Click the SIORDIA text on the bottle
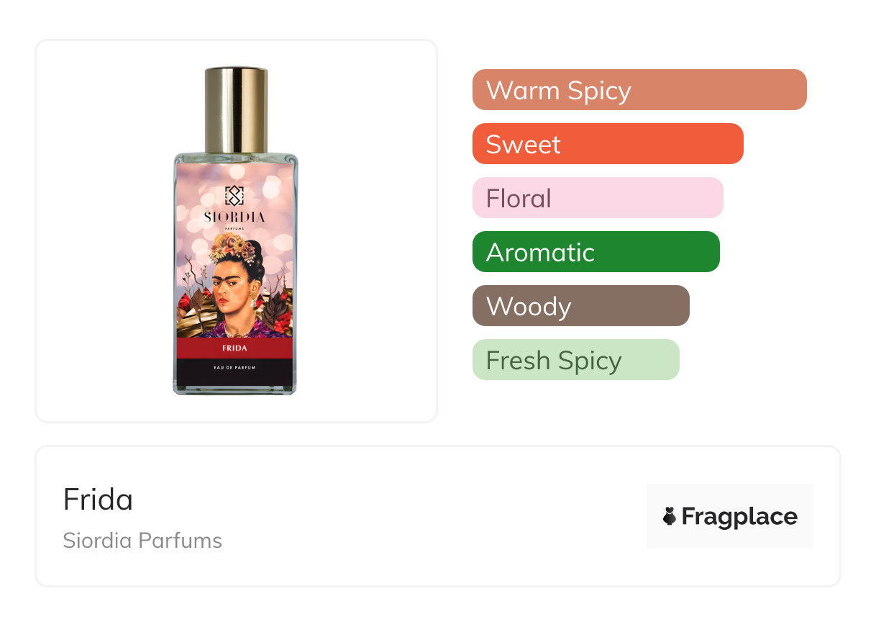 (234, 217)
